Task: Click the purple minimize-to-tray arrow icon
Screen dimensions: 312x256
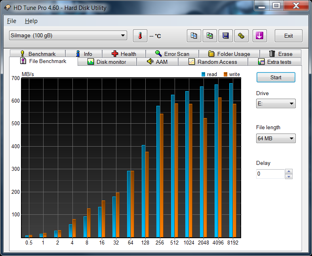Action: 259,36
